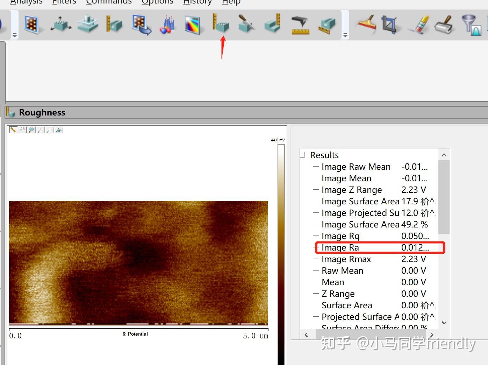Open the Section analysis knife icon
488x365 pixels.
click(246, 24)
